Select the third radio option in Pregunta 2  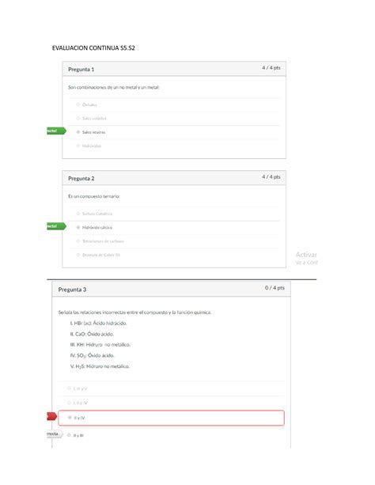[78, 241]
